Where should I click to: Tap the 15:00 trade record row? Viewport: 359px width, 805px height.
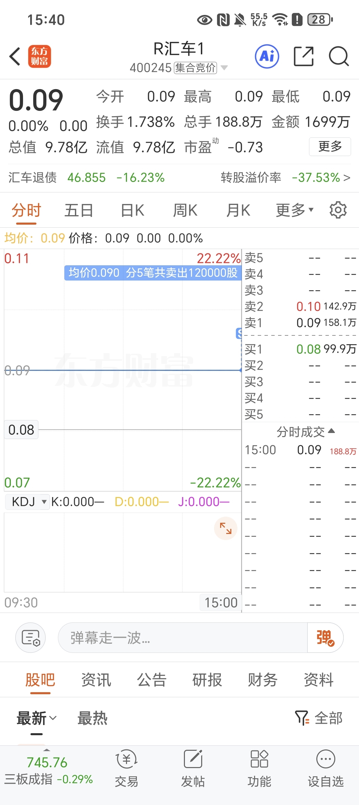click(300, 450)
